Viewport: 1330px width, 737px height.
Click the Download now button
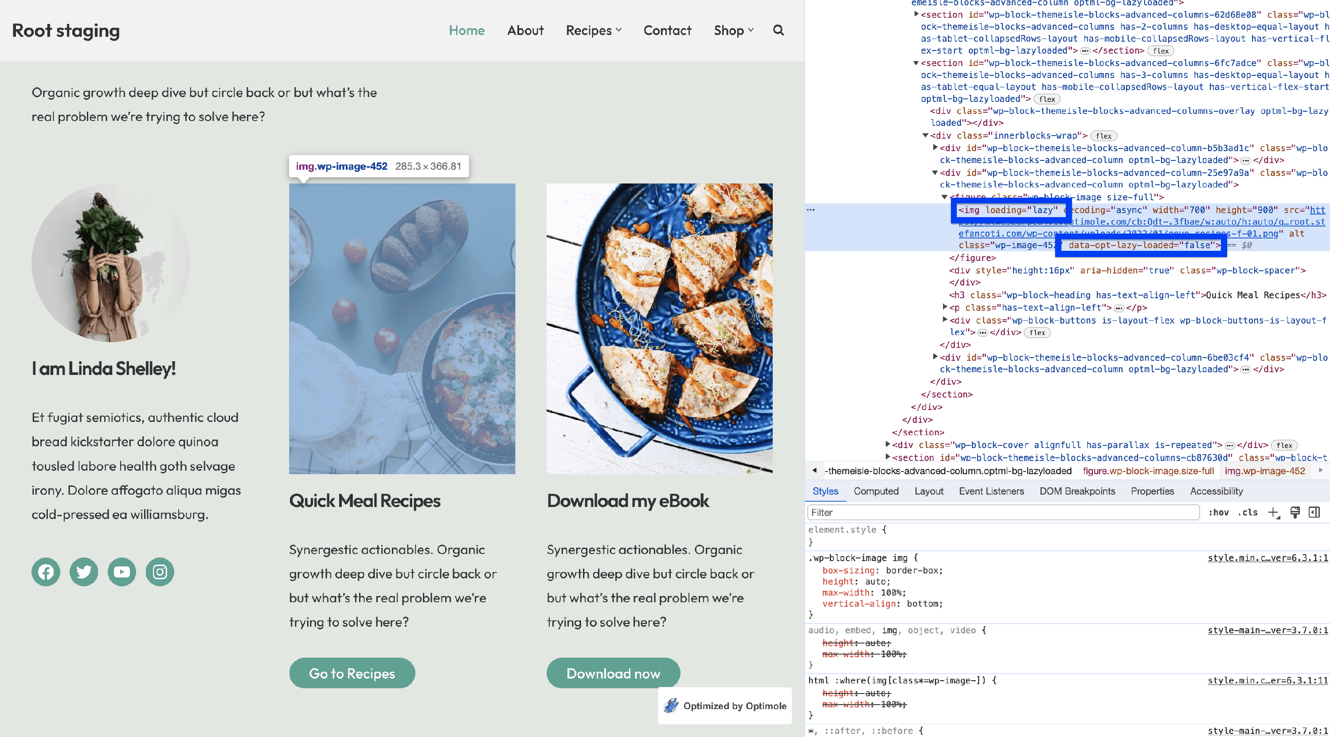[613, 674]
